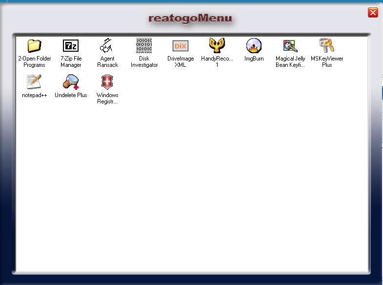
Task: Open the DriveImage XML icon
Action: click(181, 46)
